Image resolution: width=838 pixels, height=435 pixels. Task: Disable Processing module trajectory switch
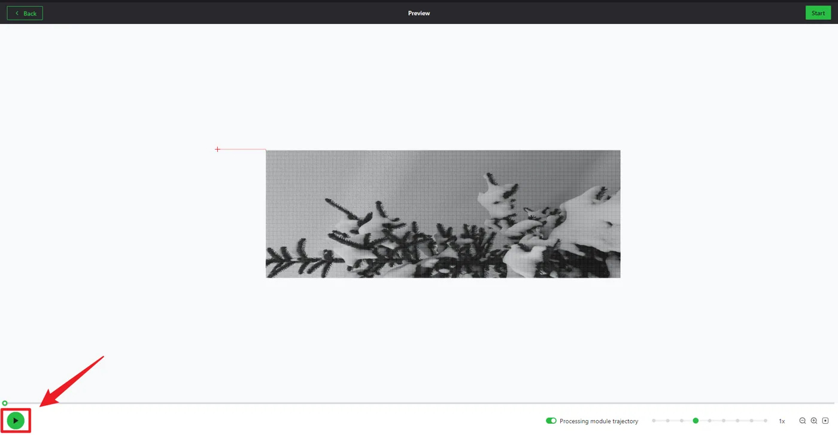pyautogui.click(x=551, y=421)
